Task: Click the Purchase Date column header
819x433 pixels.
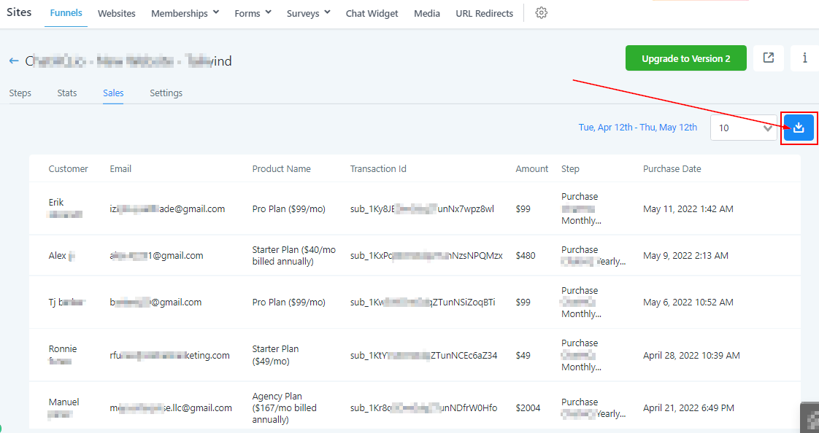Action: [x=672, y=168]
